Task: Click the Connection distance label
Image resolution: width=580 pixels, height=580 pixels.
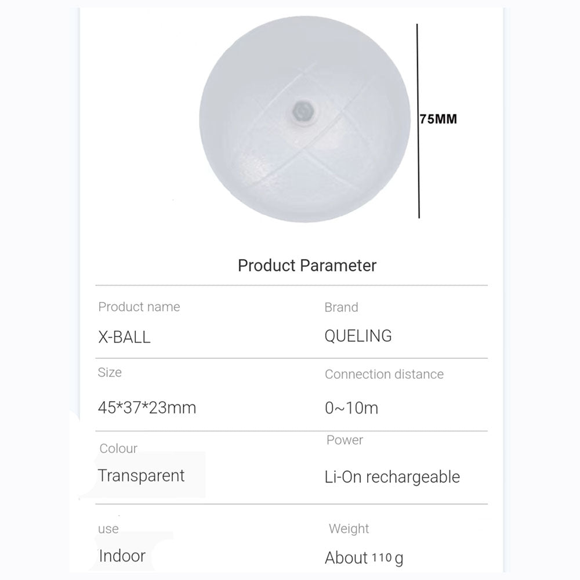Action: coord(384,374)
